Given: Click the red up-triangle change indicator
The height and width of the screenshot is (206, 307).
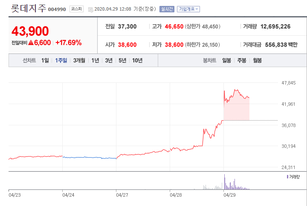Looking at the screenshot, I should tap(31, 42).
